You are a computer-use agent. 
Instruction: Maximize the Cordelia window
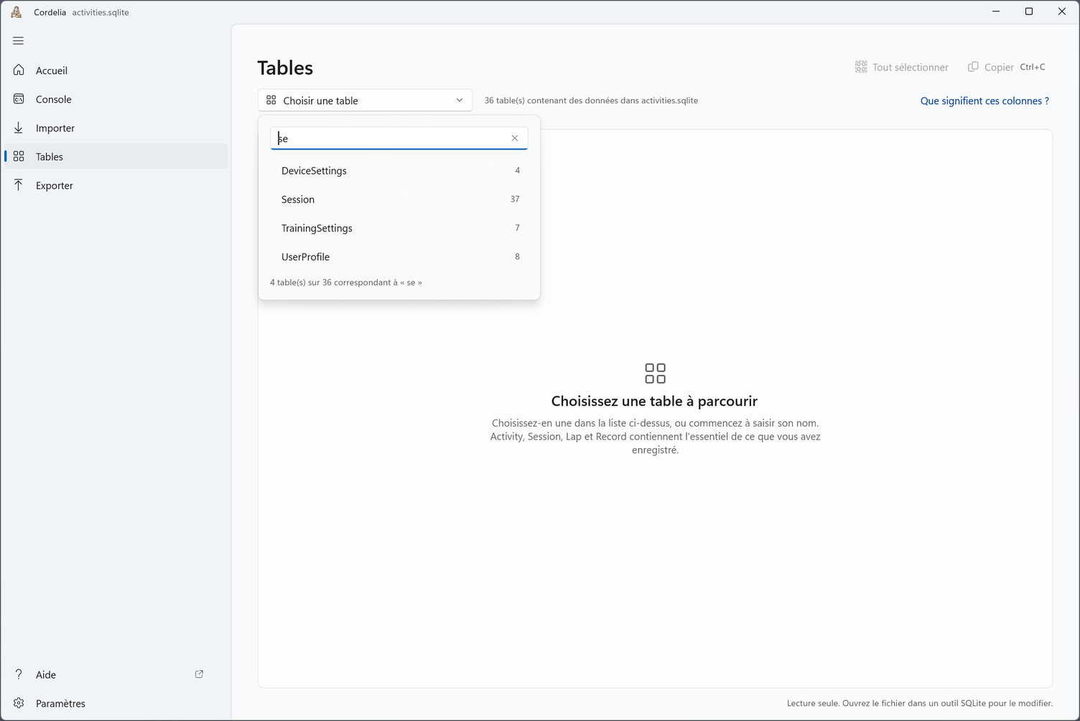(1029, 11)
